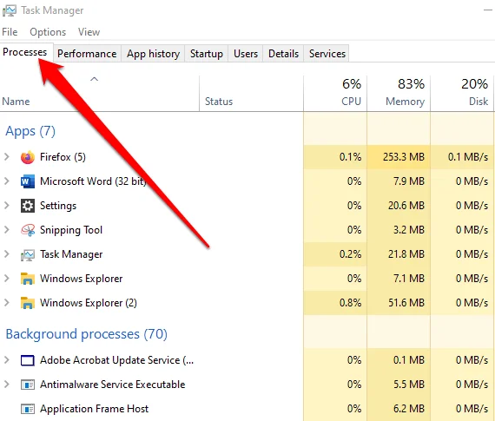
Task: Switch to the Performance tab
Action: click(x=87, y=54)
